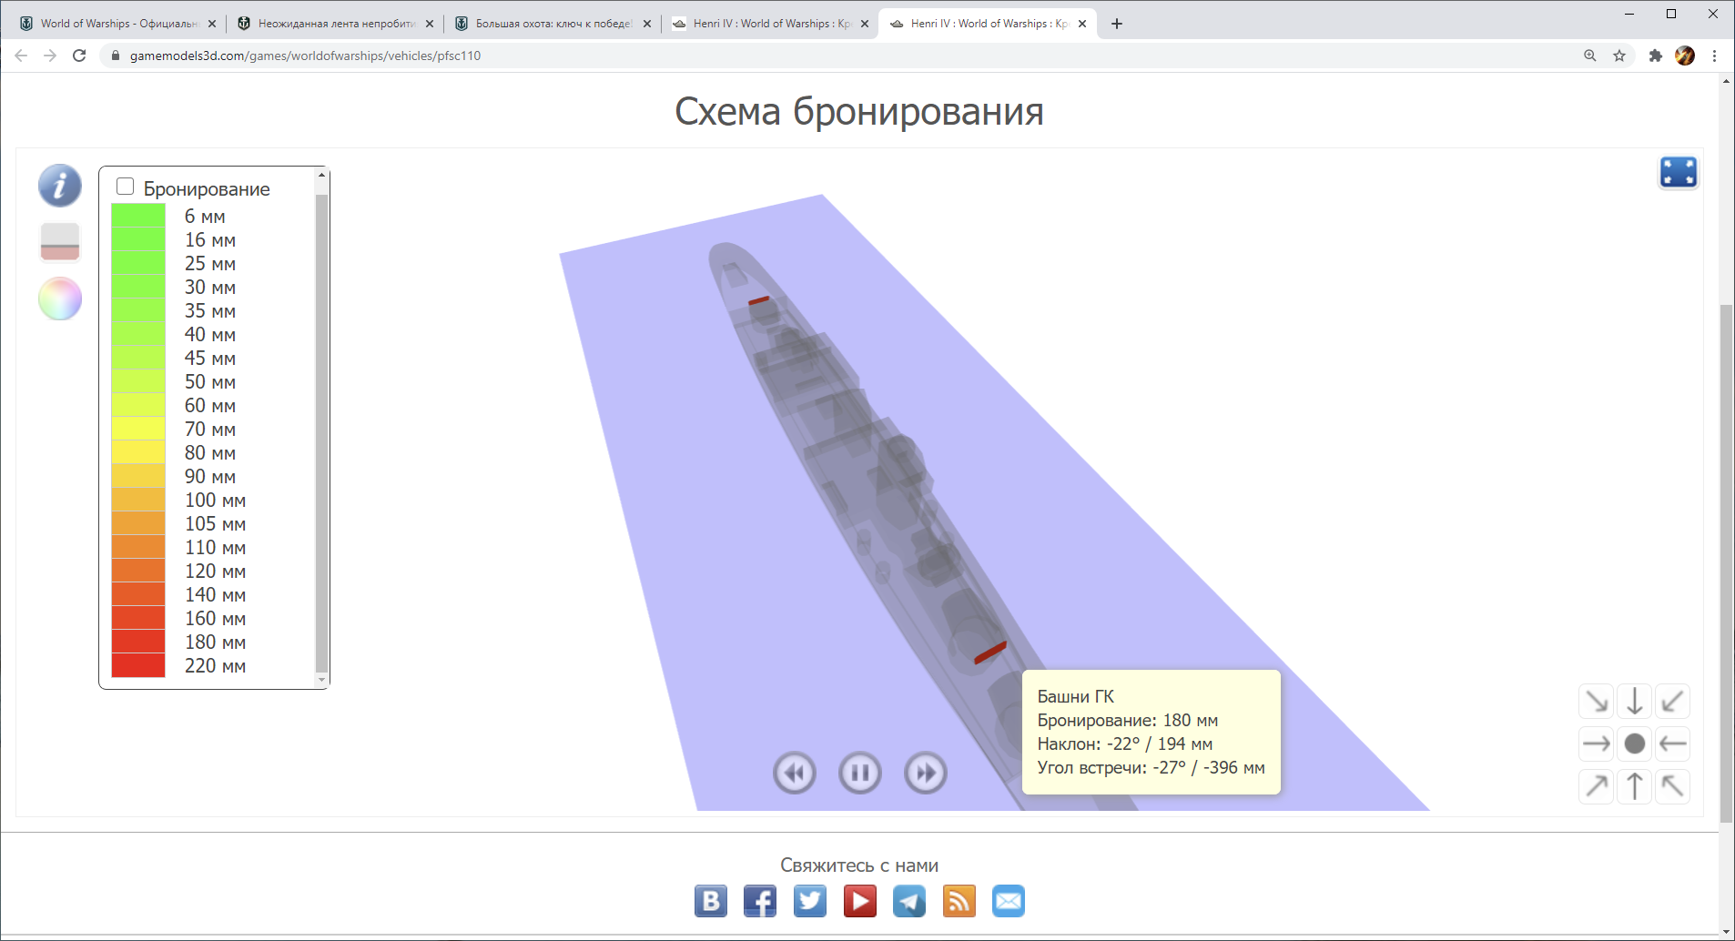Select the 220 мм armor color swatch

click(138, 665)
